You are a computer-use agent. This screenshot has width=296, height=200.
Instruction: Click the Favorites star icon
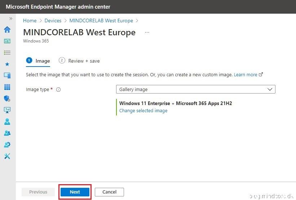point(7,64)
